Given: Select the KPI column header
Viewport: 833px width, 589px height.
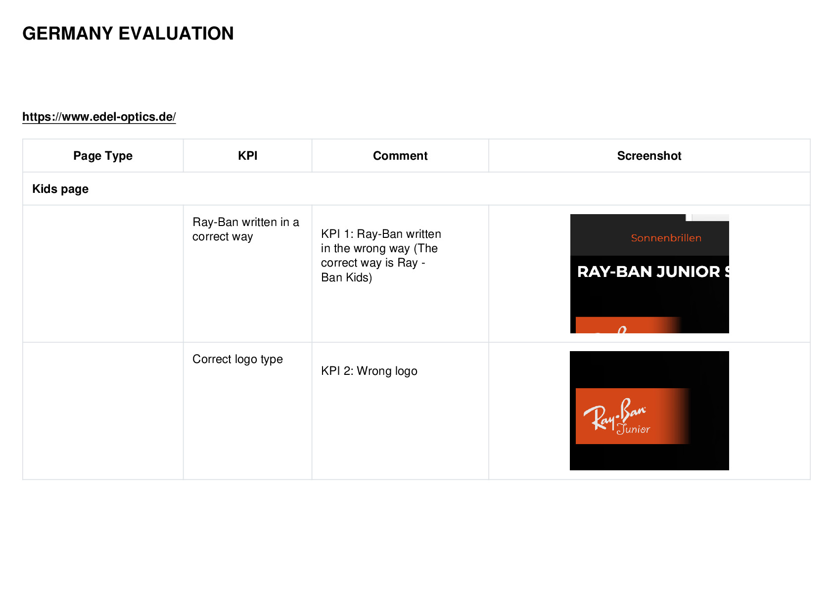Looking at the screenshot, I should pyautogui.click(x=248, y=156).
